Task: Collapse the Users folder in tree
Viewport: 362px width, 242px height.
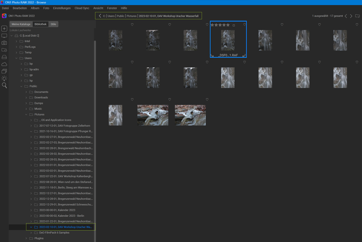Action: click(x=16, y=58)
